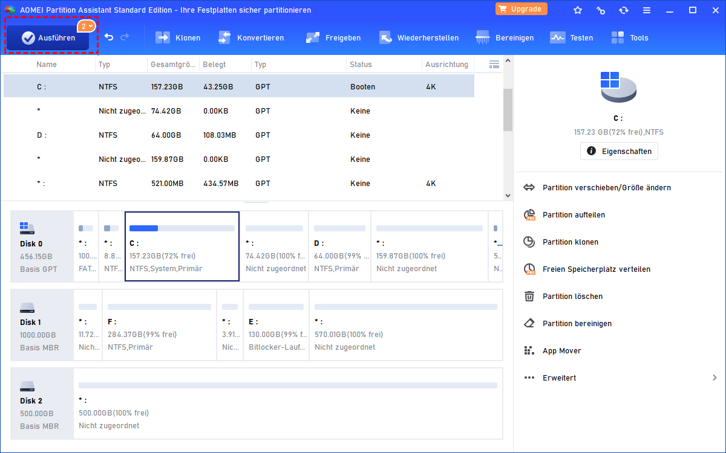
Task: Select F: 284.37GB block in Disk 1
Action: [x=160, y=325]
